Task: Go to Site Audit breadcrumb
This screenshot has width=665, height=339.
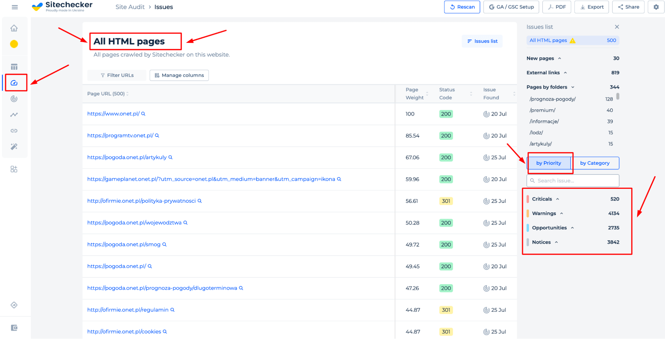Action: (x=130, y=7)
